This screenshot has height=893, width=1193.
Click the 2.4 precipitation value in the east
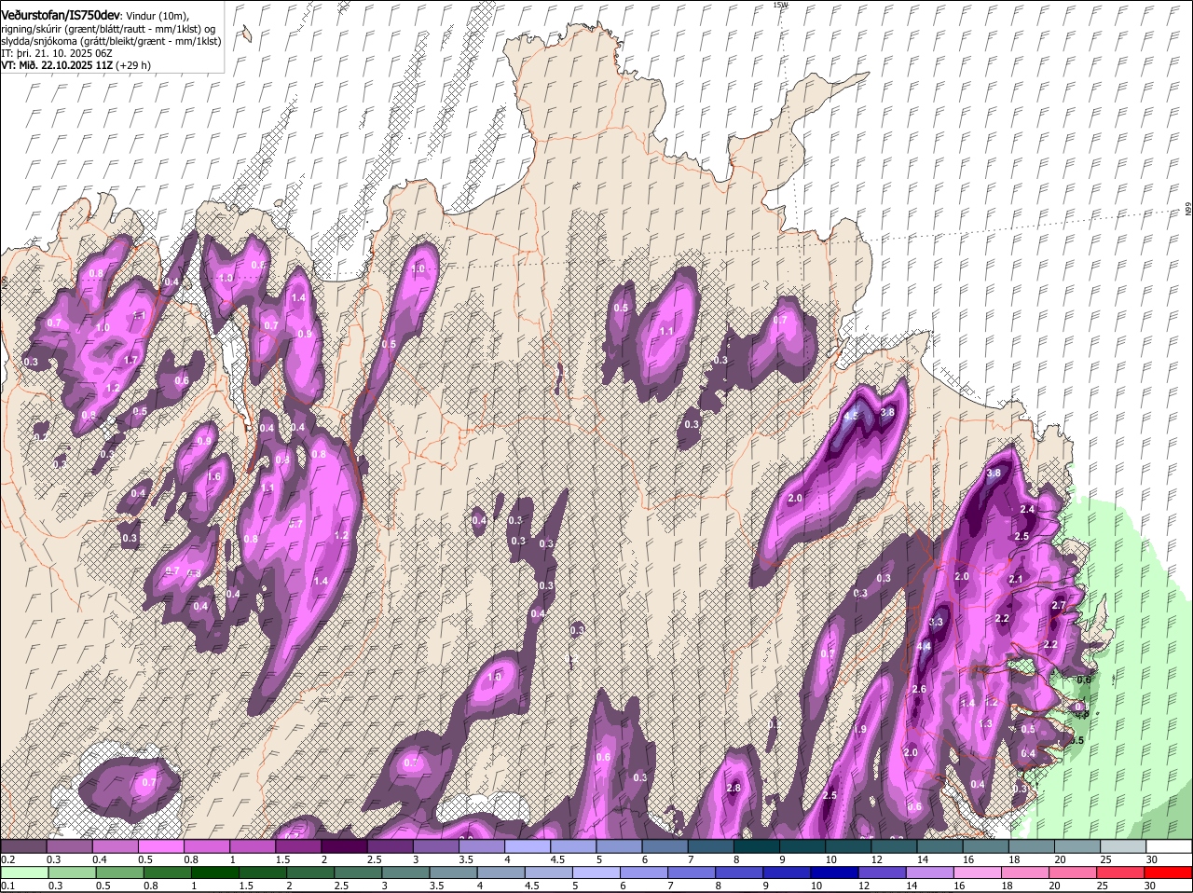1027,509
